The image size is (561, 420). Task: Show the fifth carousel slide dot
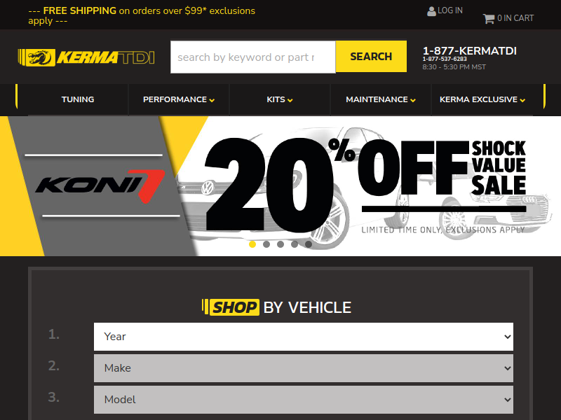[309, 244]
